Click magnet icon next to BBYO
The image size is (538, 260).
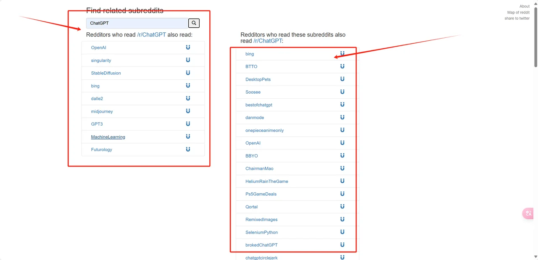click(x=342, y=155)
